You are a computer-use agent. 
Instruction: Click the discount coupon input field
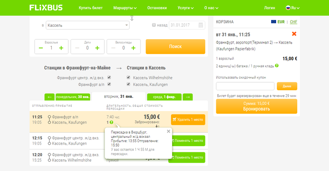click(245, 86)
